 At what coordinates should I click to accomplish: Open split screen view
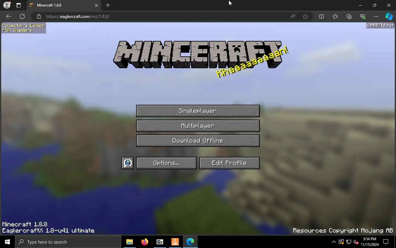click(x=321, y=16)
